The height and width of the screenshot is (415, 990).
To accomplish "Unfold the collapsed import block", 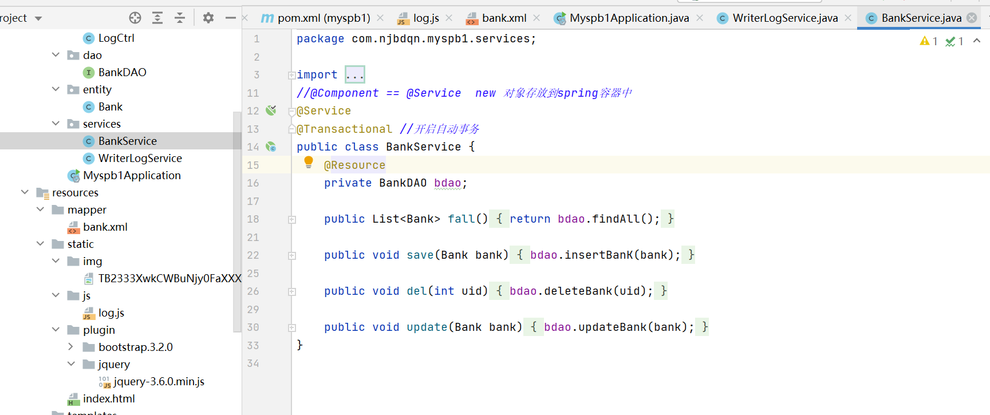I will 292,75.
